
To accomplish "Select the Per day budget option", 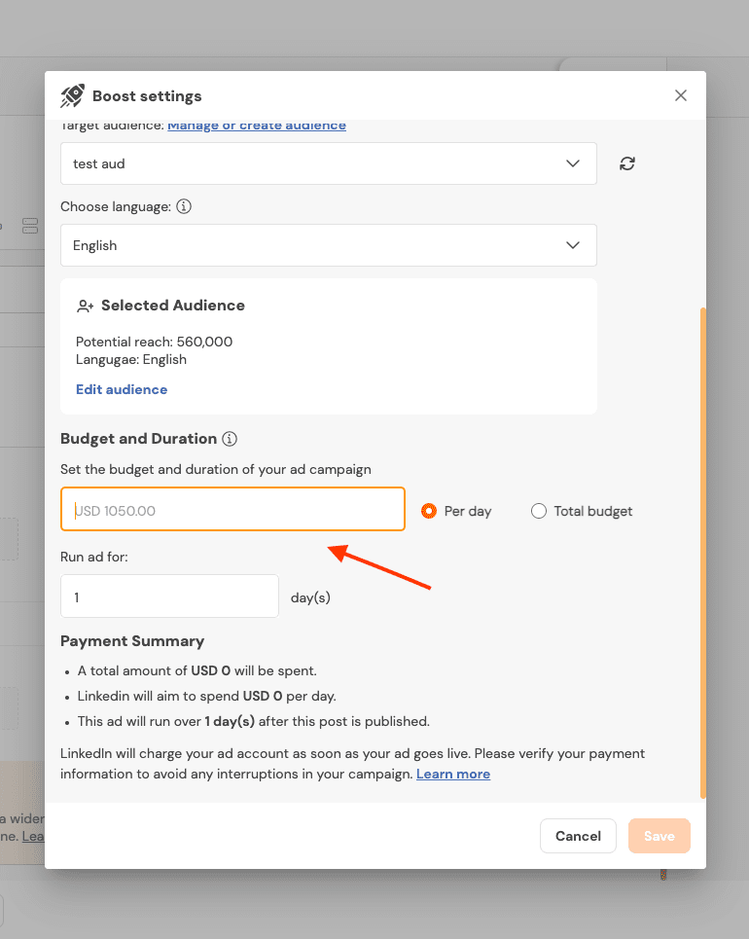I will click(429, 511).
